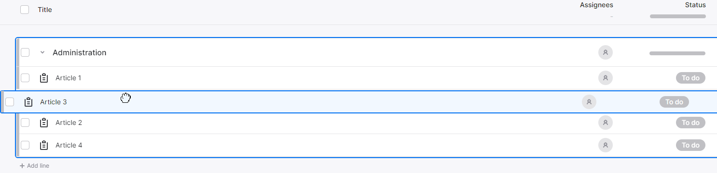The height and width of the screenshot is (173, 717).
Task: Click the clipboard icon beside Article 4
Action: pyautogui.click(x=44, y=145)
